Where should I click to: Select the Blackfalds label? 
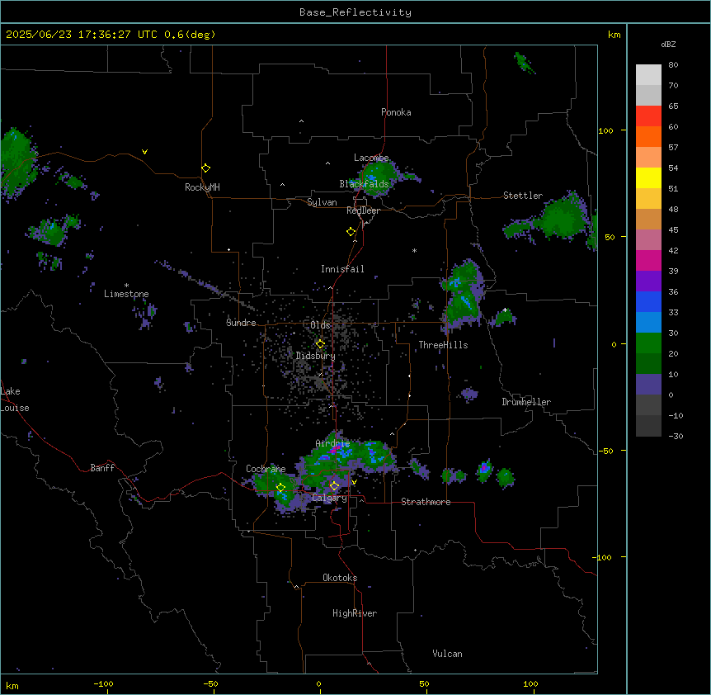coord(364,184)
